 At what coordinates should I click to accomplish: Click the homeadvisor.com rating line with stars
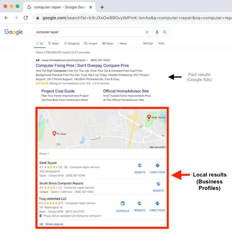[73, 83]
